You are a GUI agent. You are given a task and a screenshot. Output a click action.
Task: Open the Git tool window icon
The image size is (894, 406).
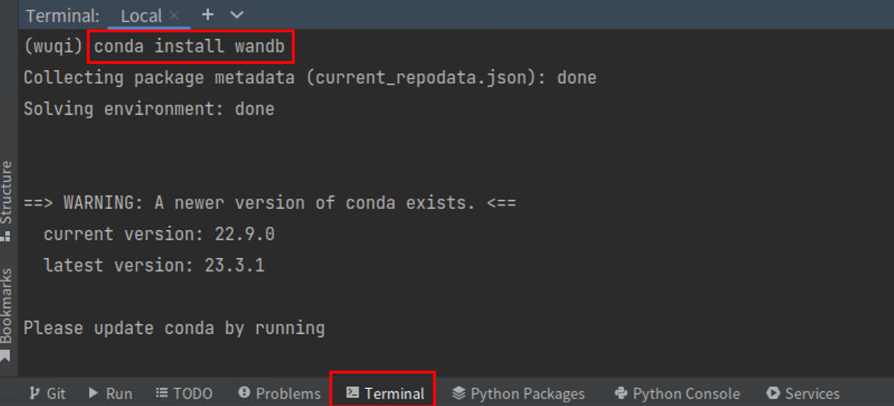click(35, 393)
